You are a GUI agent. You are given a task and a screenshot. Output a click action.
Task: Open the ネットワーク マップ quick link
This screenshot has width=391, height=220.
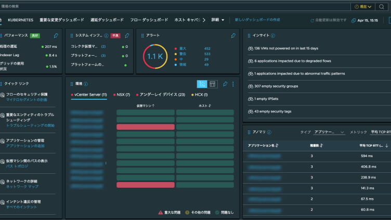19,186
